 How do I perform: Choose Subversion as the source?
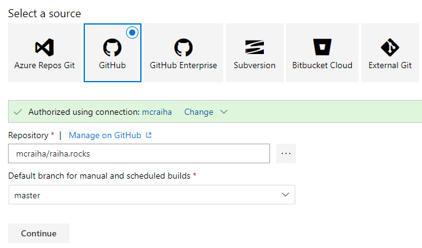click(254, 53)
